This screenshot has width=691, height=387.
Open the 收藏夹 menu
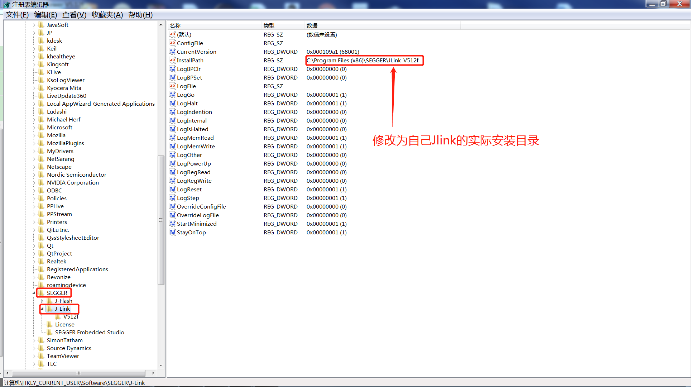(107, 15)
